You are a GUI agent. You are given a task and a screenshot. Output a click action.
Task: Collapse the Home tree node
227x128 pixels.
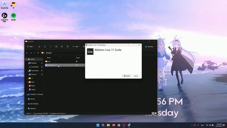click(26, 59)
